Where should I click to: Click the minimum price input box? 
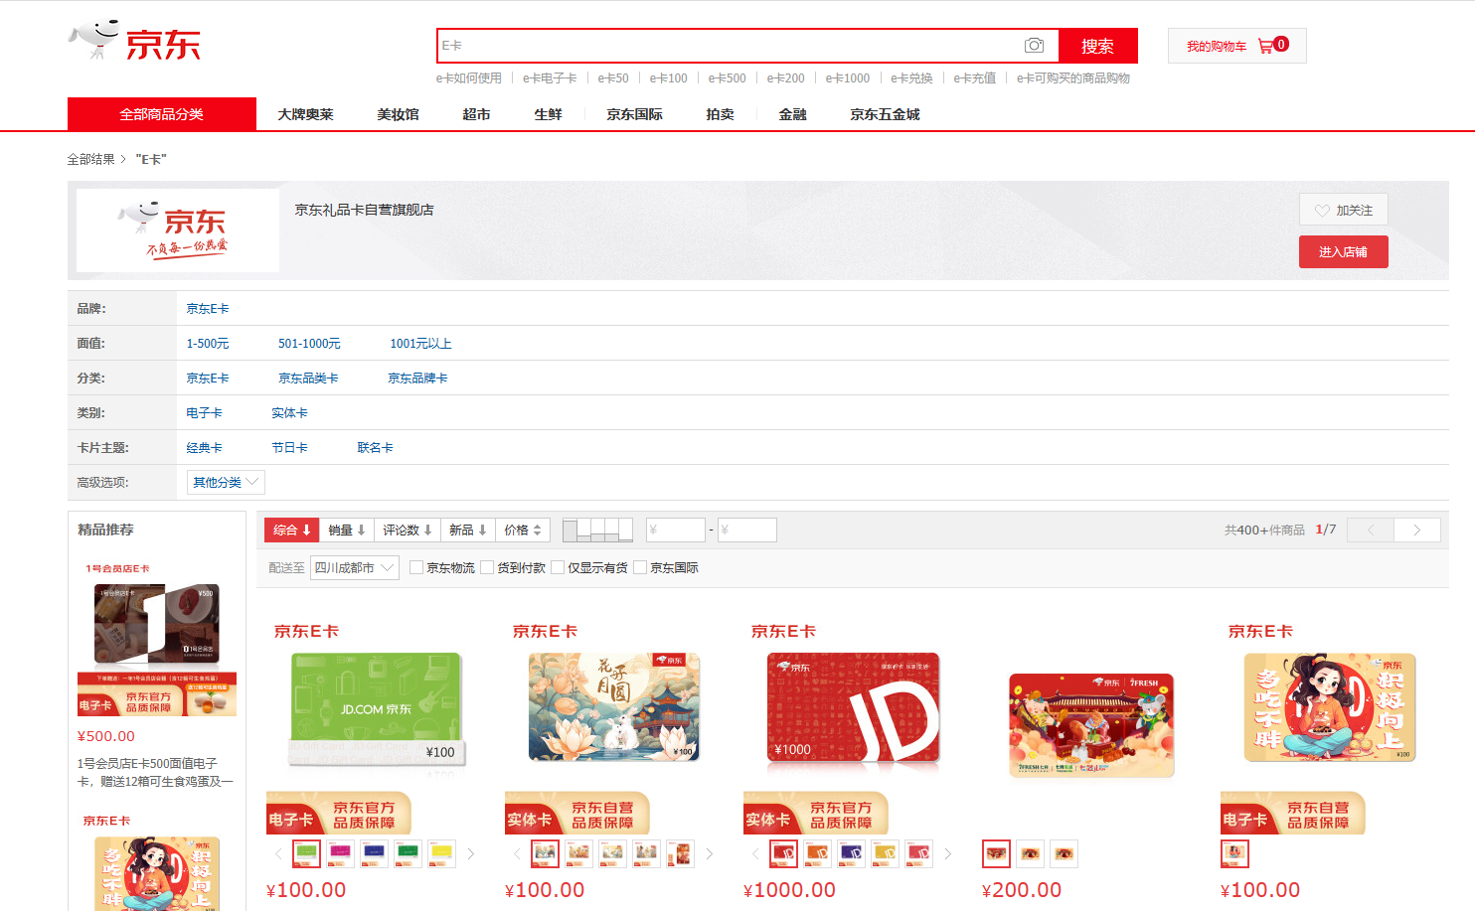[x=675, y=531]
